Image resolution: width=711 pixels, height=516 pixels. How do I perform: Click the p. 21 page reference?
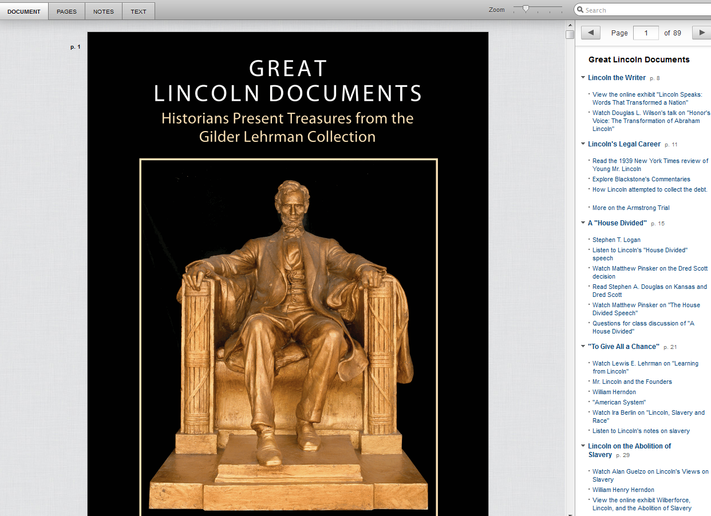[670, 347]
